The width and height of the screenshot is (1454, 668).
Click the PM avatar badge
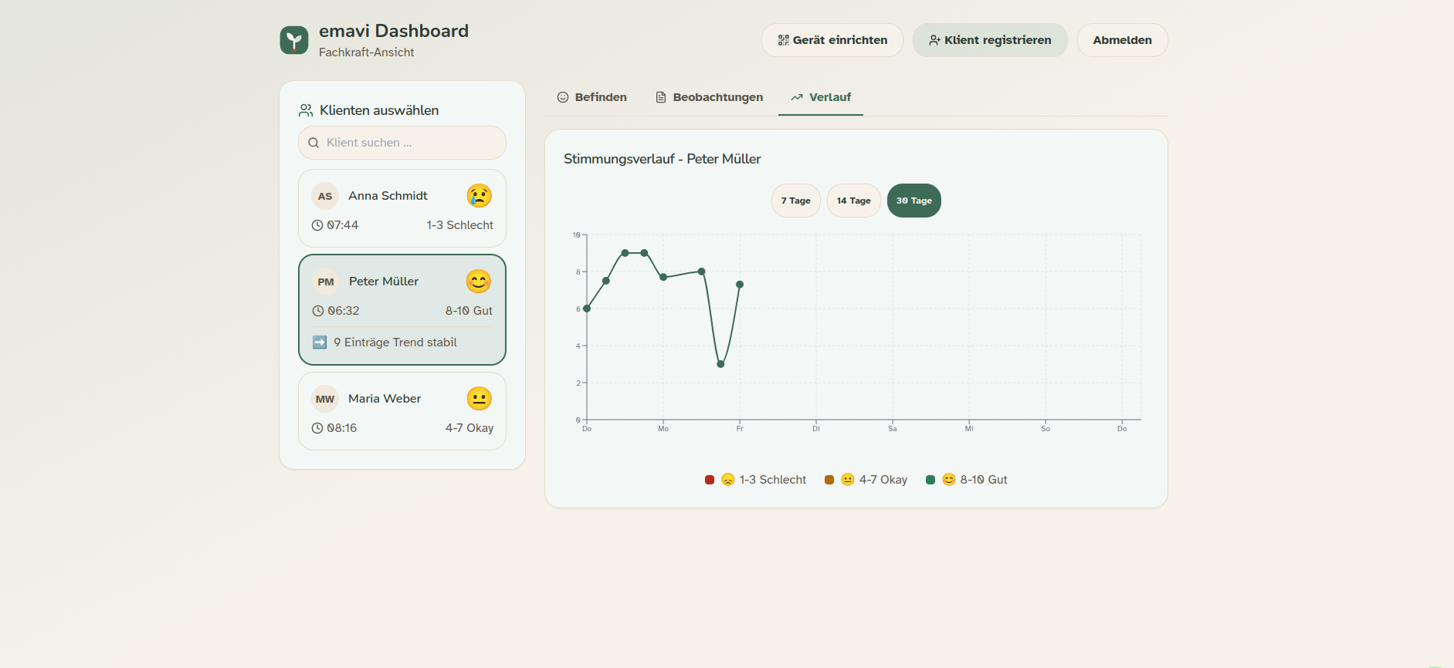point(326,282)
